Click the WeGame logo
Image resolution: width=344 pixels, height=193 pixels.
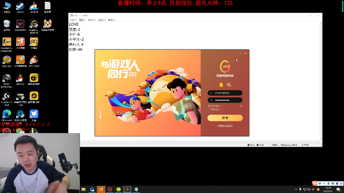225,69
